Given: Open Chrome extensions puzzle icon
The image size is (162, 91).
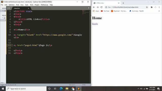Looking at the screenshot, I should click(x=152, y=7).
